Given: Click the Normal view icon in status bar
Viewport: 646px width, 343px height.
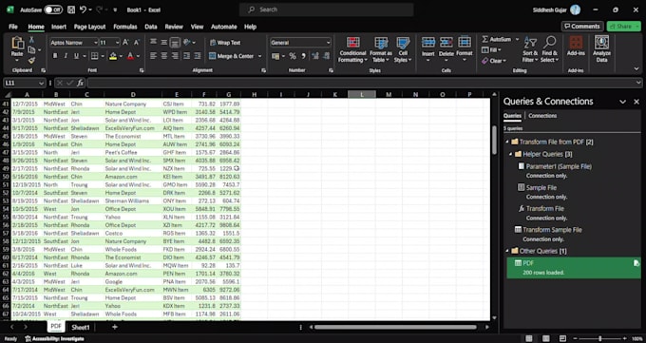Looking at the screenshot, I should [x=529, y=339].
